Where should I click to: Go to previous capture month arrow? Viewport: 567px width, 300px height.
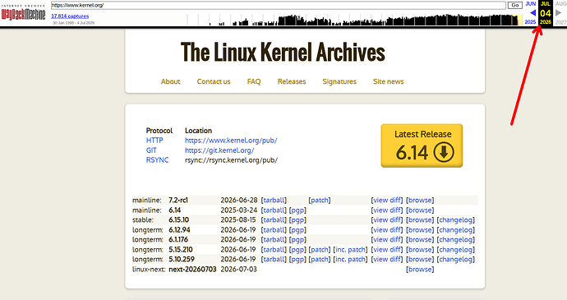532,13
